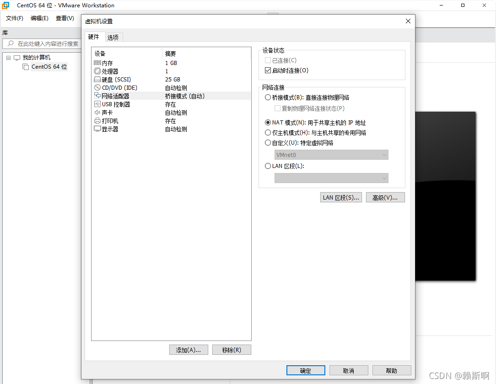Click the 取消 button
This screenshot has width=496, height=384.
click(349, 370)
